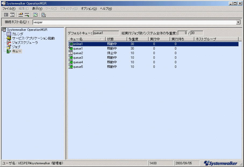Click the green status icon of queue4

click(x=71, y=62)
